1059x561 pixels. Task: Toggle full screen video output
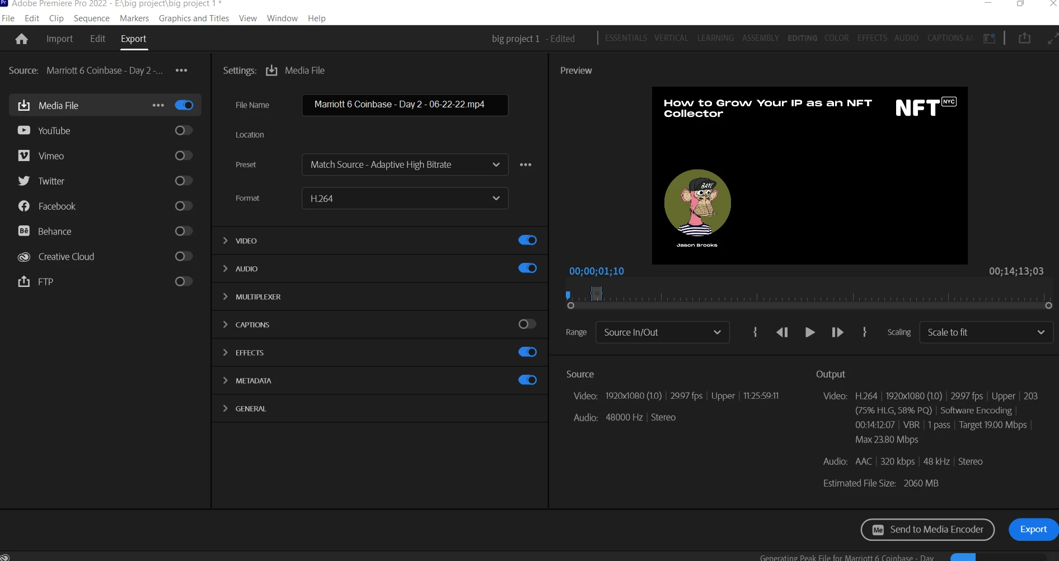point(1053,38)
